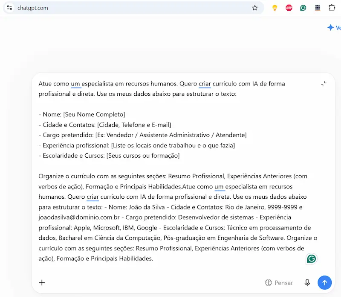Open the site information icon beside chatgpt.com

click(x=9, y=8)
